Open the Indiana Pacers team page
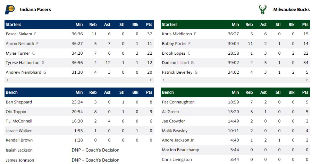 35,10
